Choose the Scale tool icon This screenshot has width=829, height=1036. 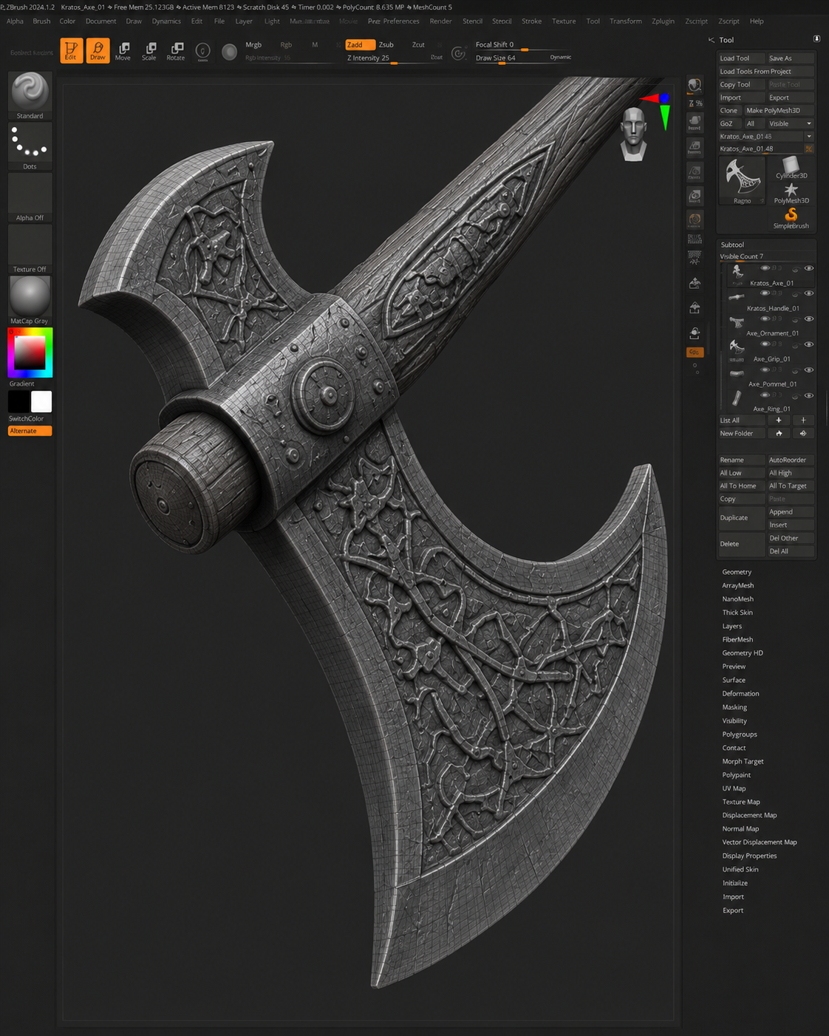pyautogui.click(x=149, y=50)
